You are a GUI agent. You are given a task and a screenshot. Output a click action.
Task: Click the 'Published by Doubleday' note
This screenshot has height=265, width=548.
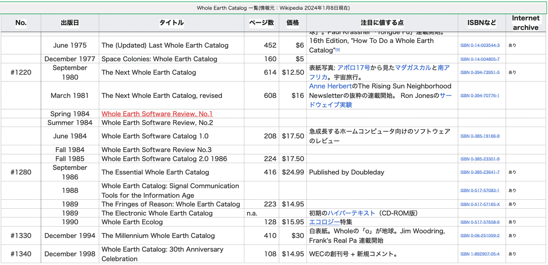(347, 172)
